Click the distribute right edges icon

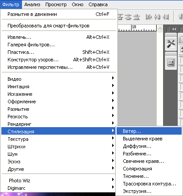[x=165, y=17]
